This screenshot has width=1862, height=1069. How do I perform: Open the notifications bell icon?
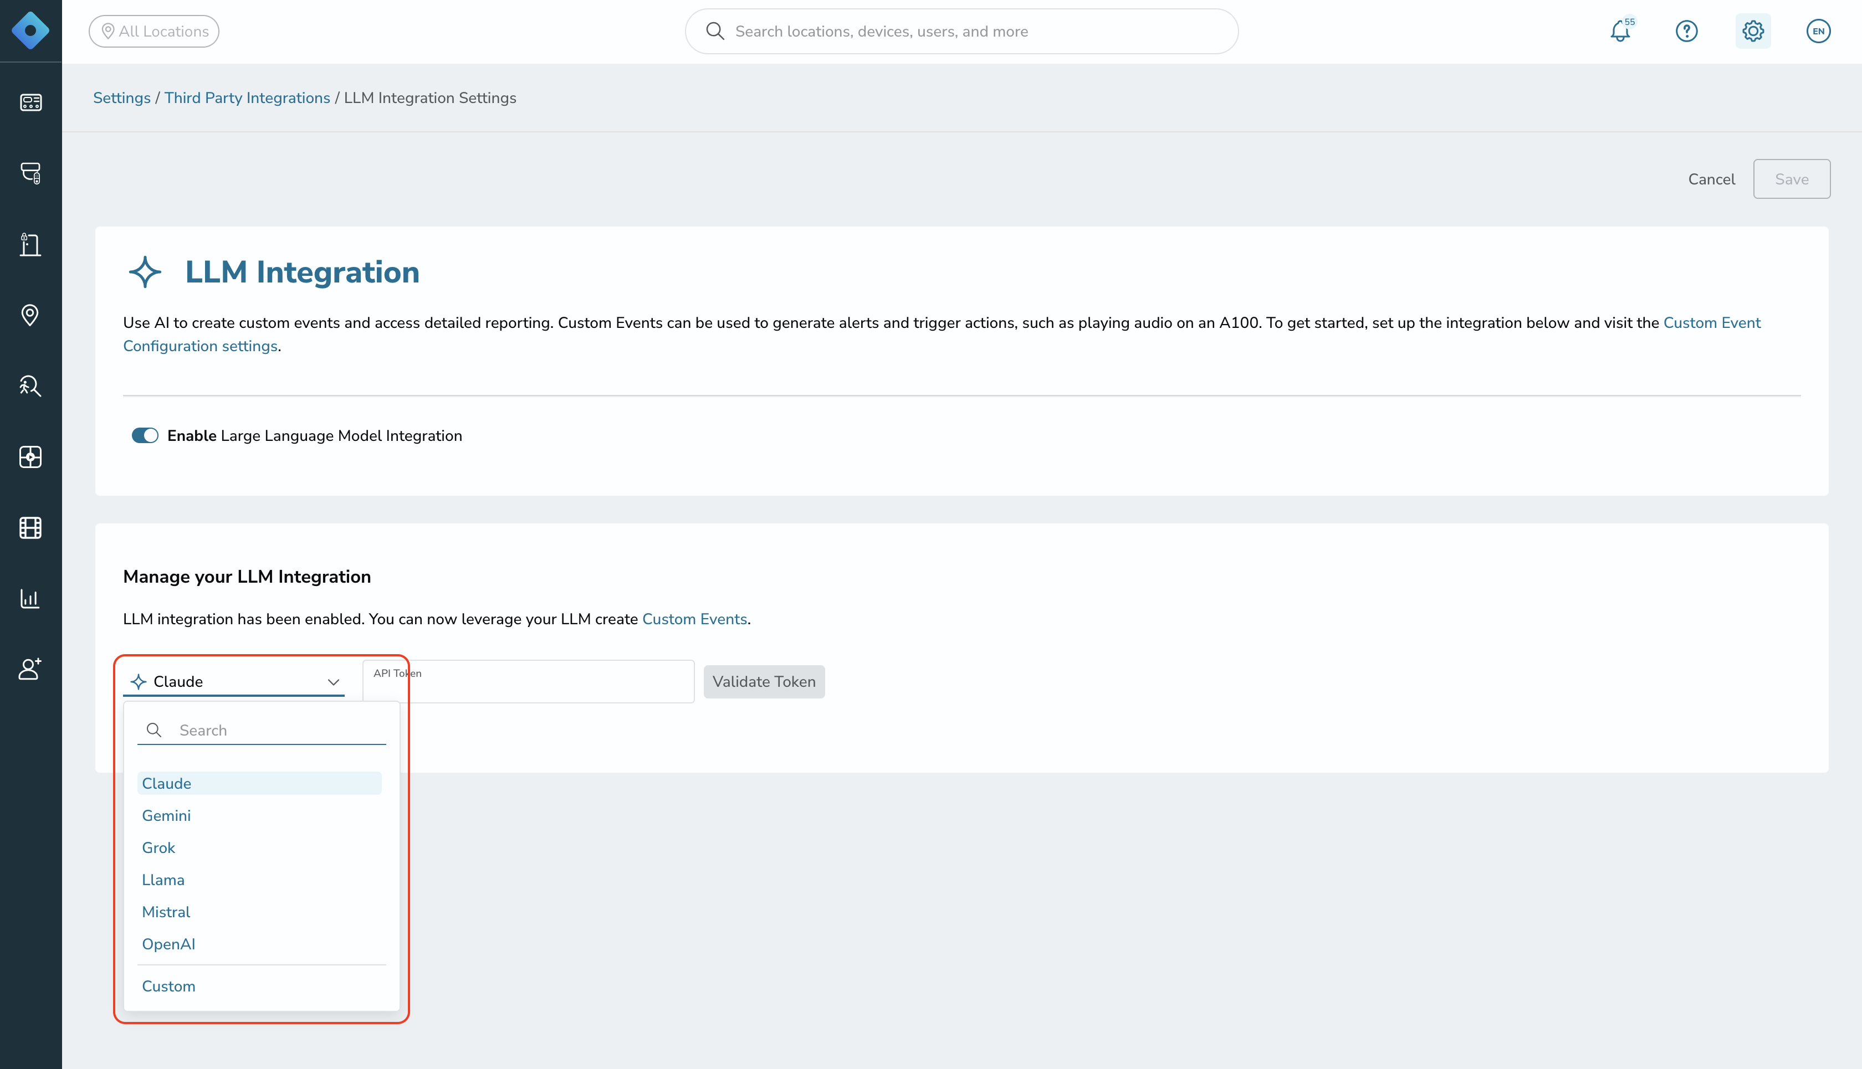coord(1620,31)
